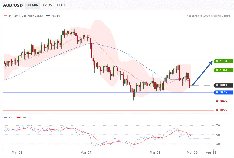Screen dimensions: 234x158
Task: Click the RSI 50 axis value
Action: pyautogui.click(x=218, y=135)
